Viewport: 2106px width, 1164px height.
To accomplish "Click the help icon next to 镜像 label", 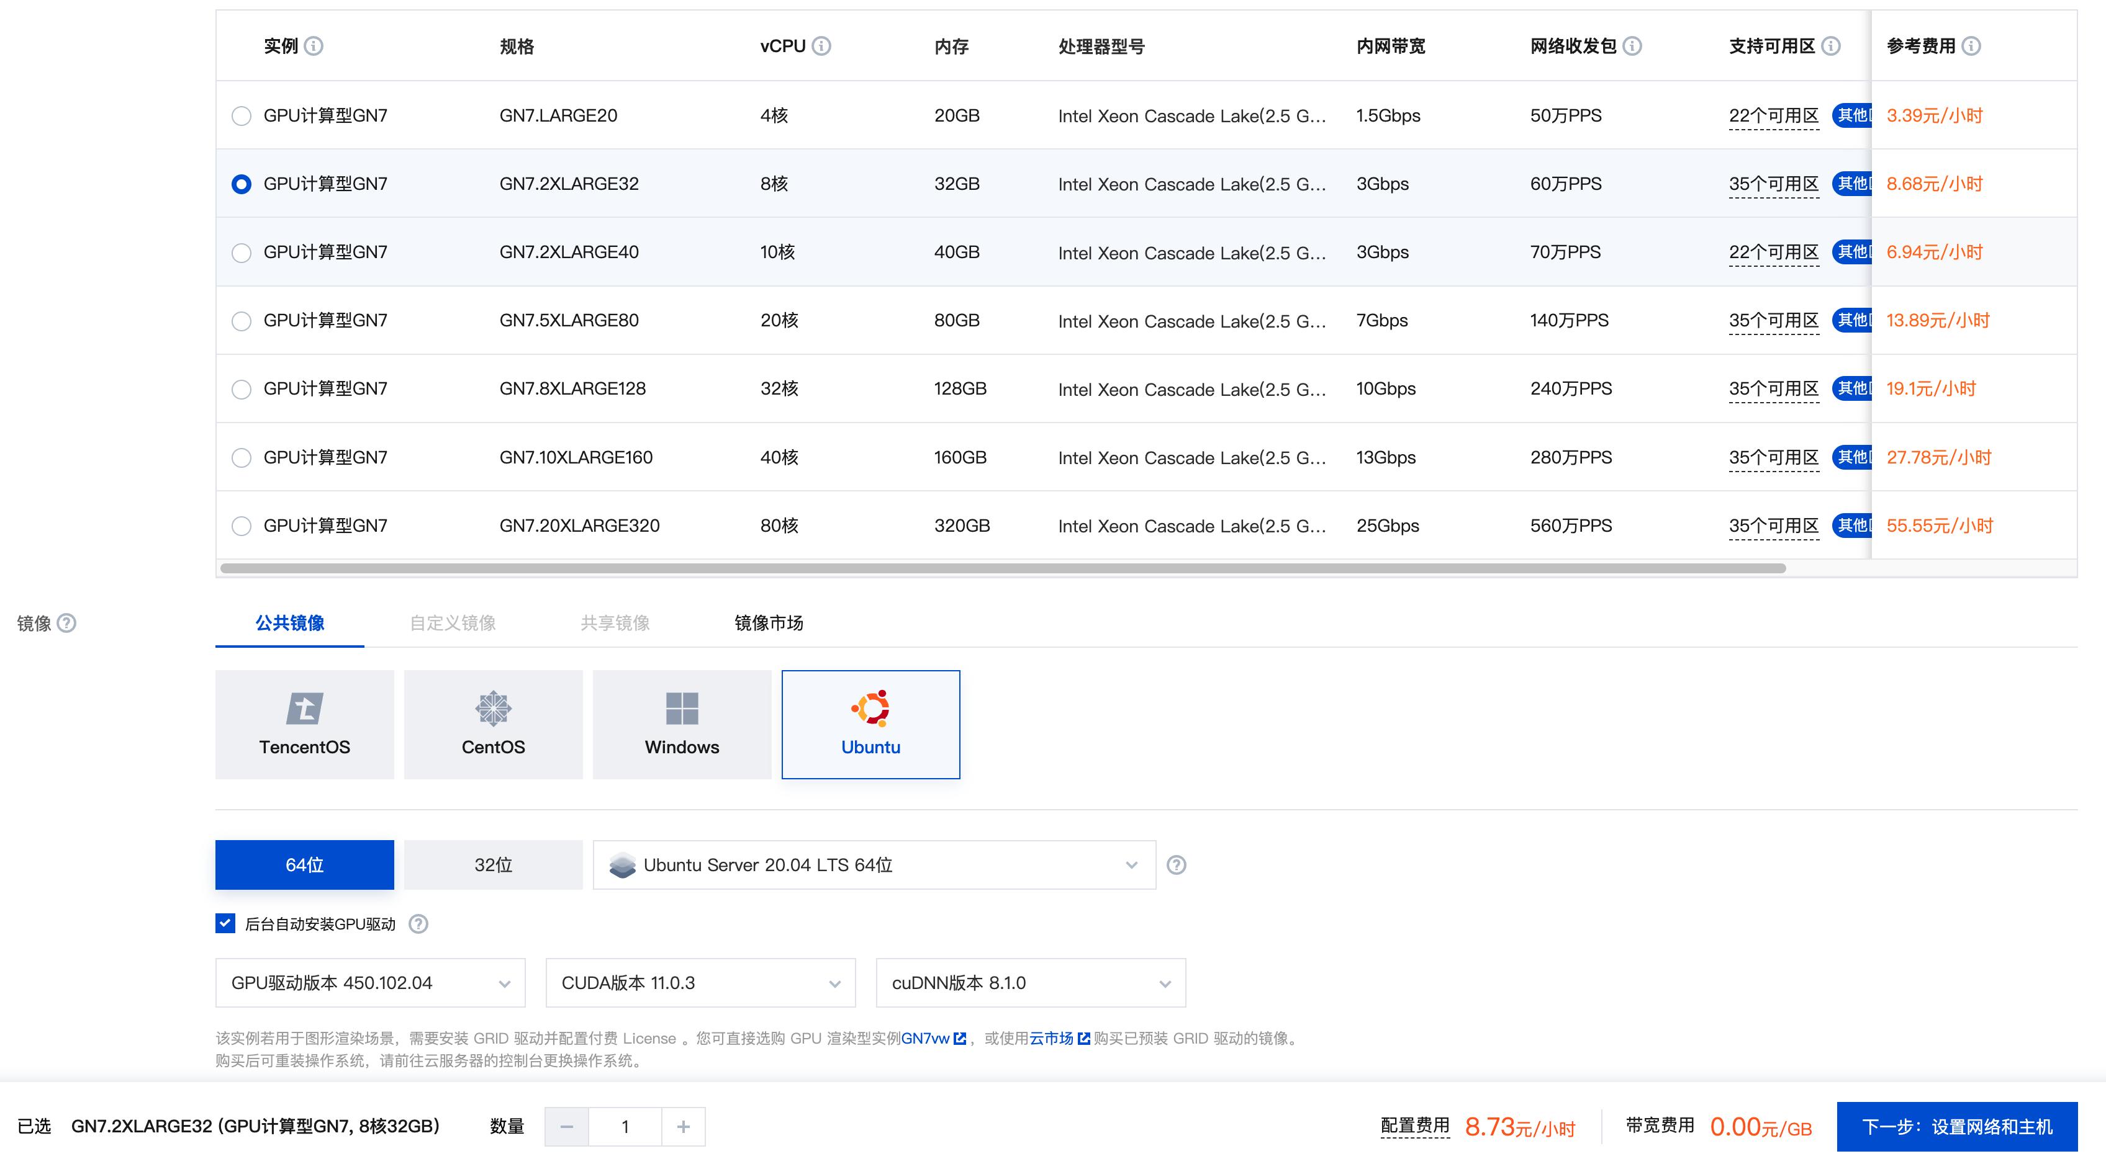I will [67, 623].
